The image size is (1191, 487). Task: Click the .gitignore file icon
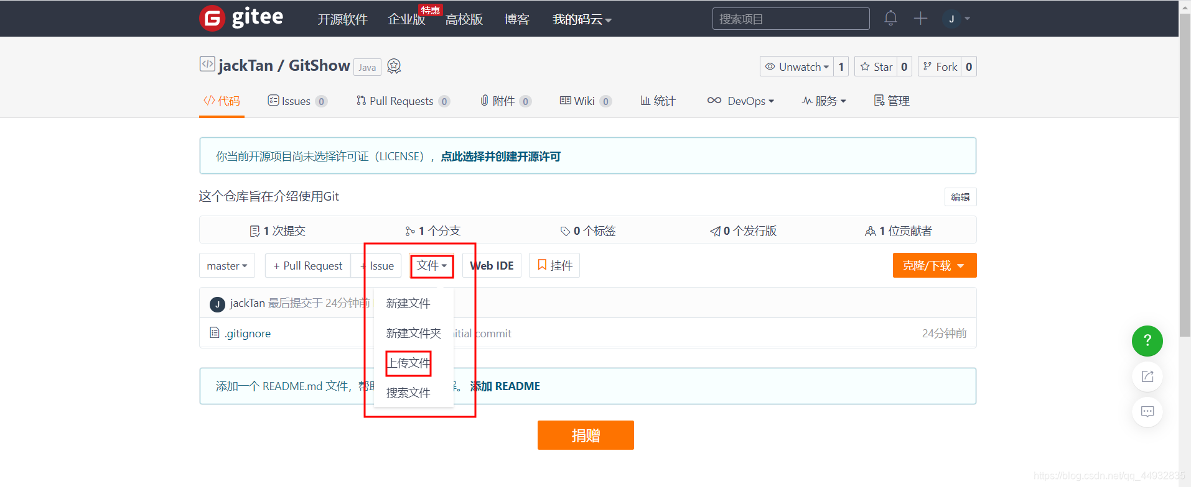[215, 333]
